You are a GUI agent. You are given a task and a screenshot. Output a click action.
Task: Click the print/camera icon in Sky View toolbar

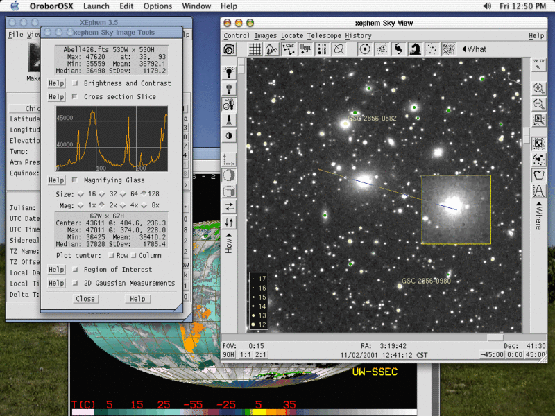pyautogui.click(x=229, y=49)
